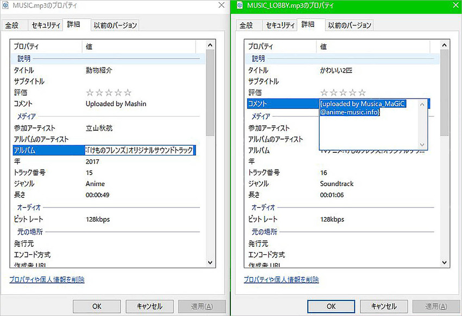Image resolution: width=462 pixels, height=316 pixels.
Task: Select コメント row label in MUSIC_LOBBY.mp3 window
Action: (x=258, y=104)
